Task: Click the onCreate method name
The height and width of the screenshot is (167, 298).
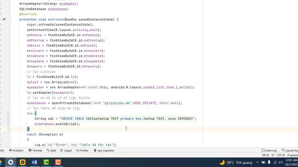Action: (55, 19)
